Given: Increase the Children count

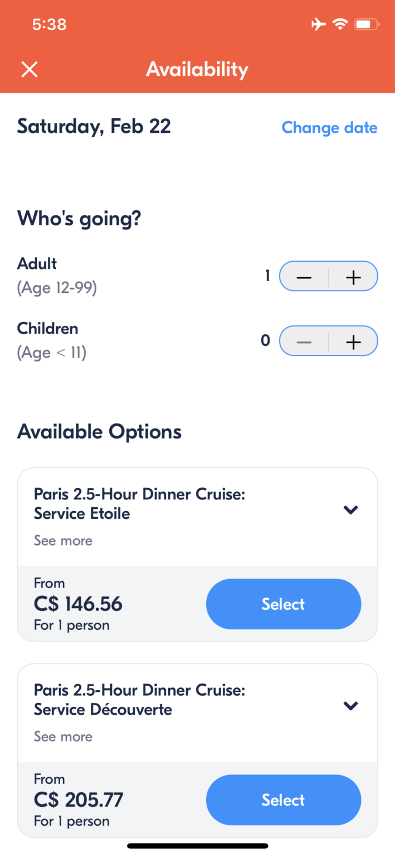Looking at the screenshot, I should [x=353, y=340].
